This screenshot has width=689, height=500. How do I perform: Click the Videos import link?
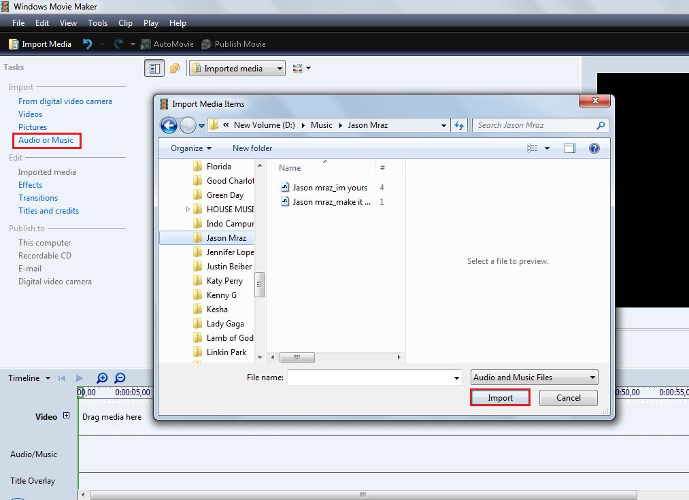(31, 114)
